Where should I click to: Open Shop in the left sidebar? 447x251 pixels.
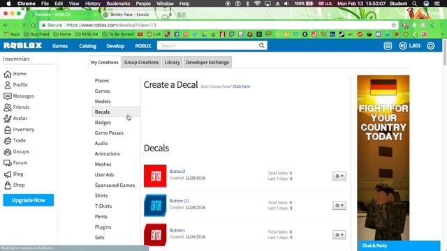tap(14, 185)
